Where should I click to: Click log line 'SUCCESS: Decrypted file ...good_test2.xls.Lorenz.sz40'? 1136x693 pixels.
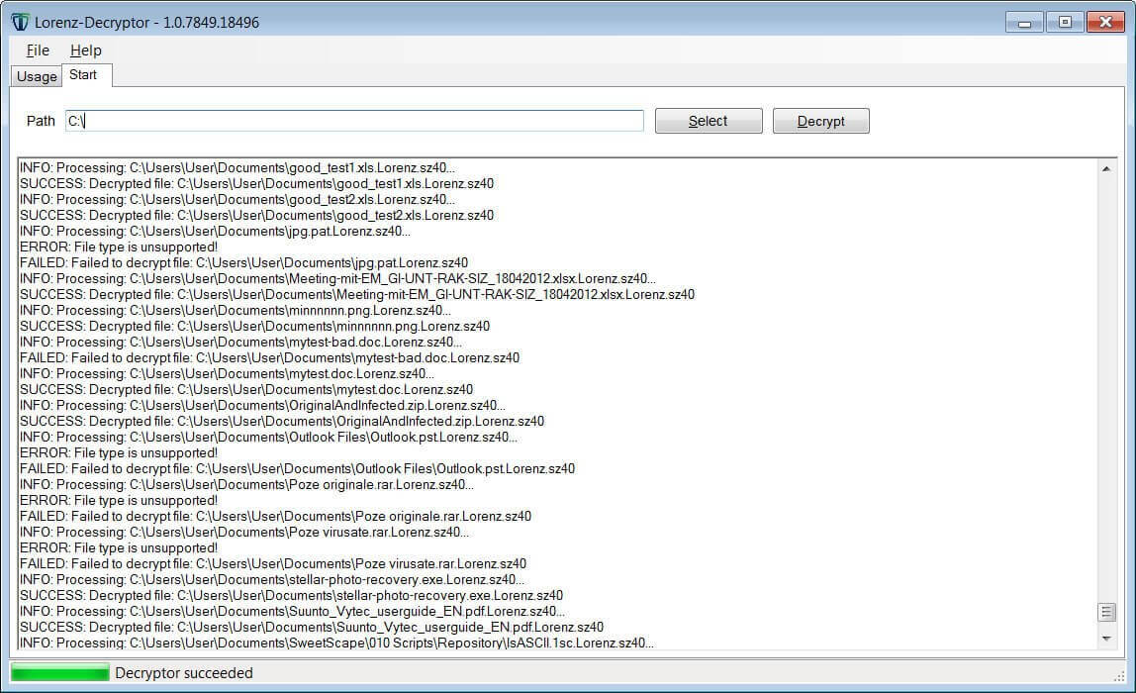coord(256,216)
